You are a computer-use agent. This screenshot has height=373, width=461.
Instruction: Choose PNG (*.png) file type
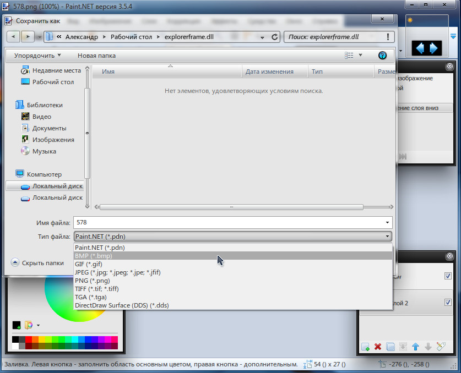[233, 281]
